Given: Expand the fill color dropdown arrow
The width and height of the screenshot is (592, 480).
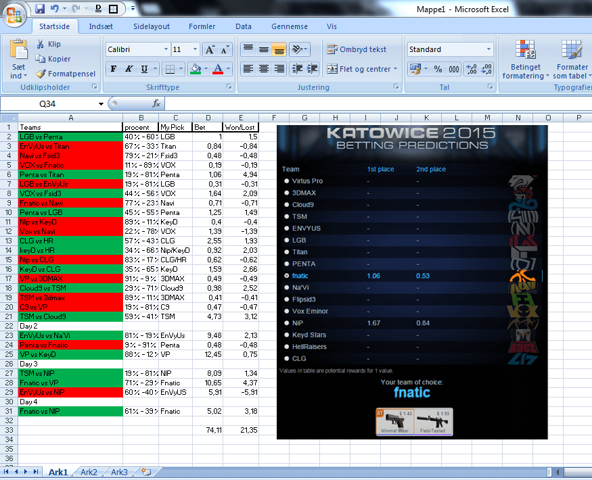Looking at the screenshot, I should (x=206, y=69).
